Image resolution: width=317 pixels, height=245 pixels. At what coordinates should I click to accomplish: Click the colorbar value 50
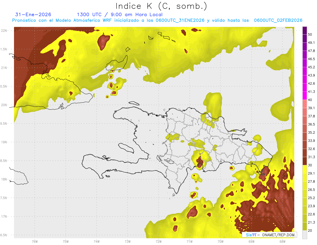pyautogui.click(x=310, y=34)
